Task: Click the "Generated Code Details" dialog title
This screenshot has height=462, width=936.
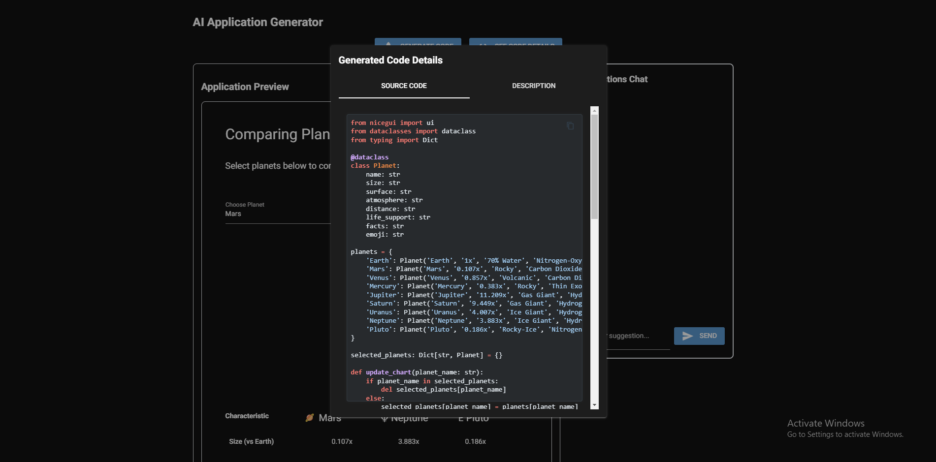Action: [x=390, y=60]
